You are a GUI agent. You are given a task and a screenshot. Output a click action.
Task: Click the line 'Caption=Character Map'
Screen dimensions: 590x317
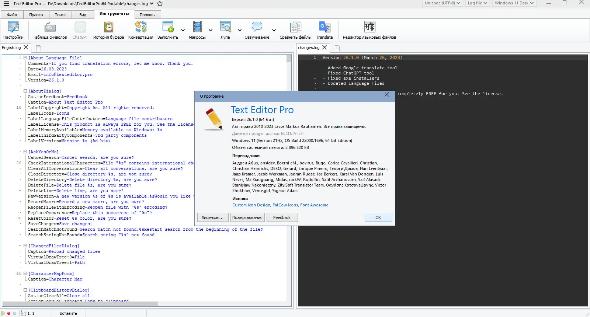pos(55,279)
